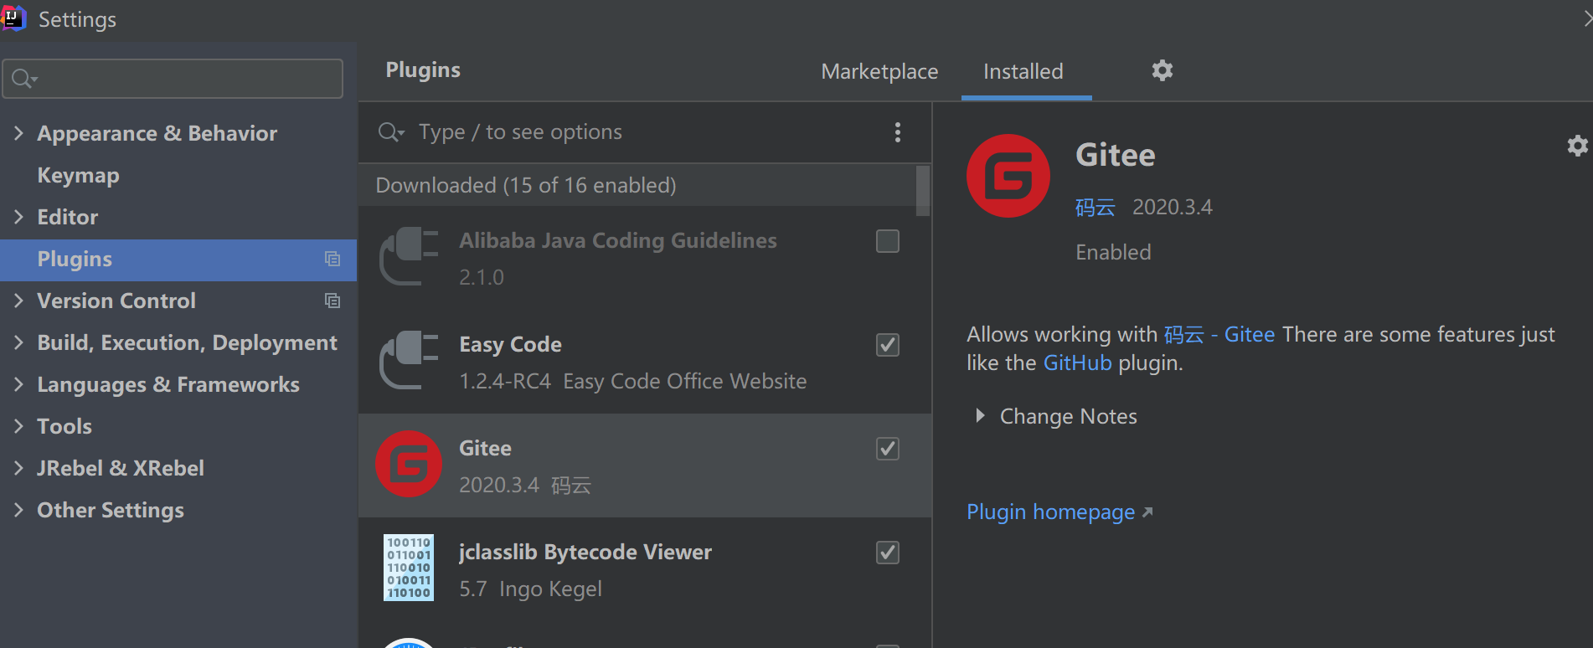The height and width of the screenshot is (648, 1593).
Task: Select Plugins in settings tree
Action: (178, 260)
